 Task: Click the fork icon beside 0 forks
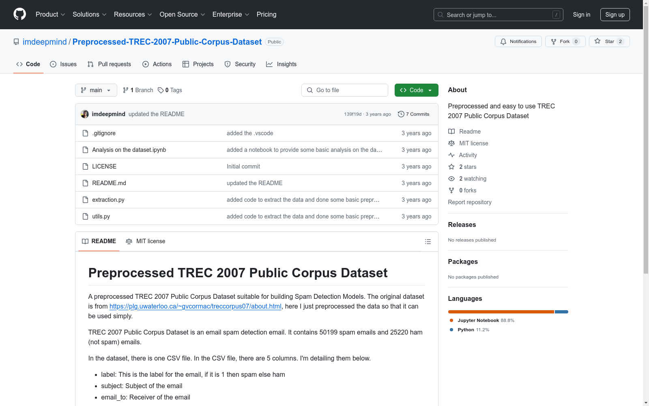451,190
